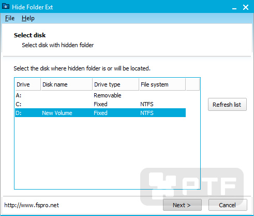
Task: Click the New Volume disk name cell
Action: pyautogui.click(x=57, y=113)
